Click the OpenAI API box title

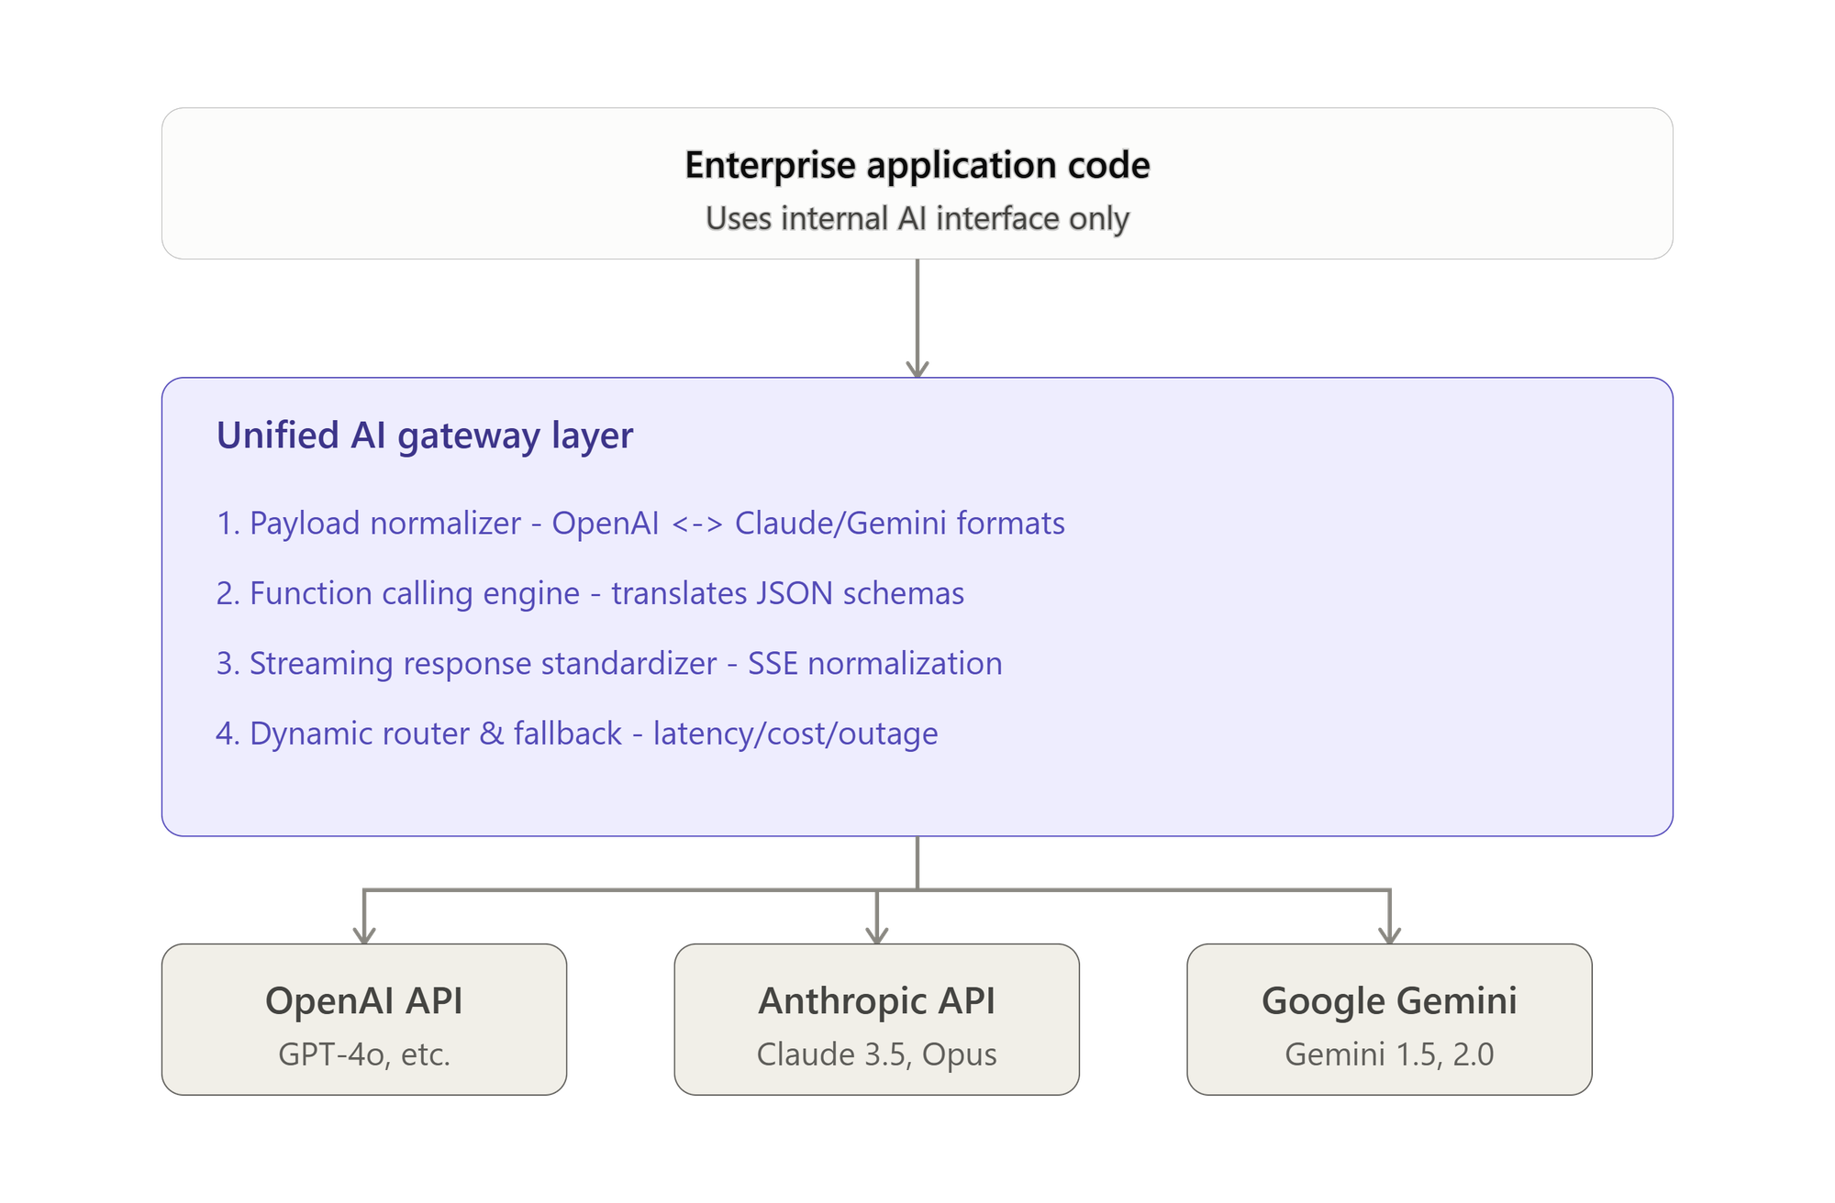[x=364, y=1001]
